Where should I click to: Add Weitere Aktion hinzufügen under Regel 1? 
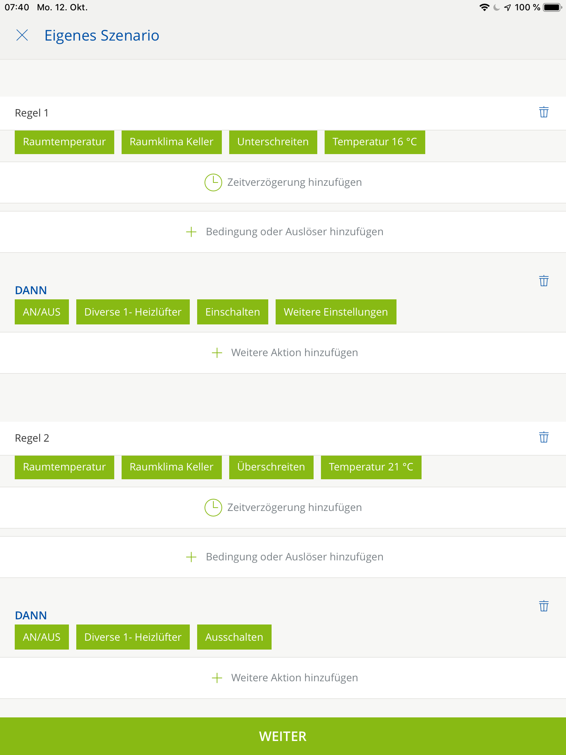(294, 353)
